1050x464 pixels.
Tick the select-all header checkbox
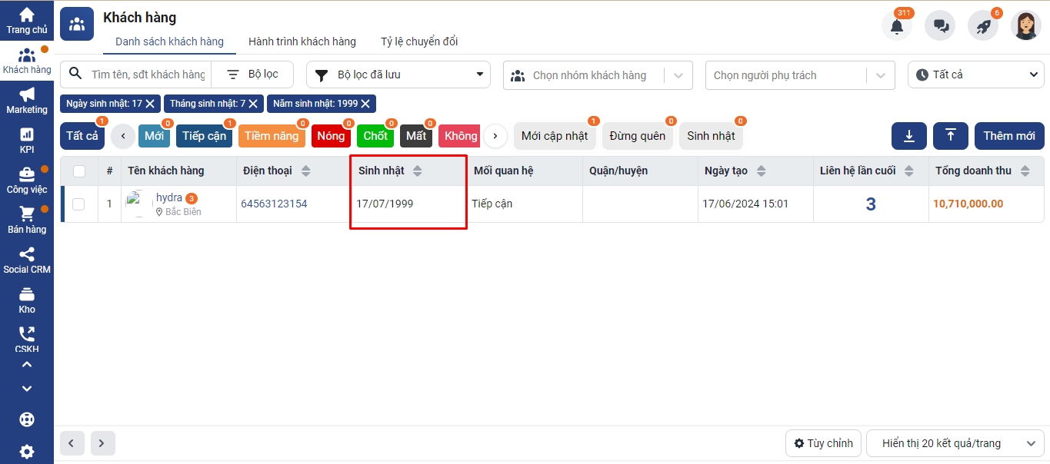(79, 171)
